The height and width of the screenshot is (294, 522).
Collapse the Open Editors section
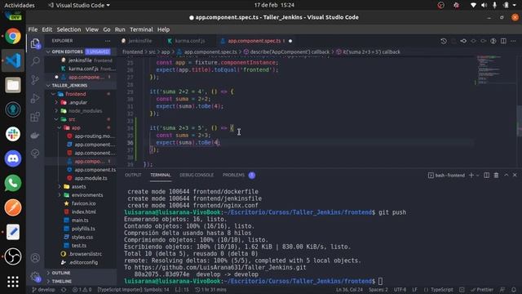pyautogui.click(x=49, y=51)
